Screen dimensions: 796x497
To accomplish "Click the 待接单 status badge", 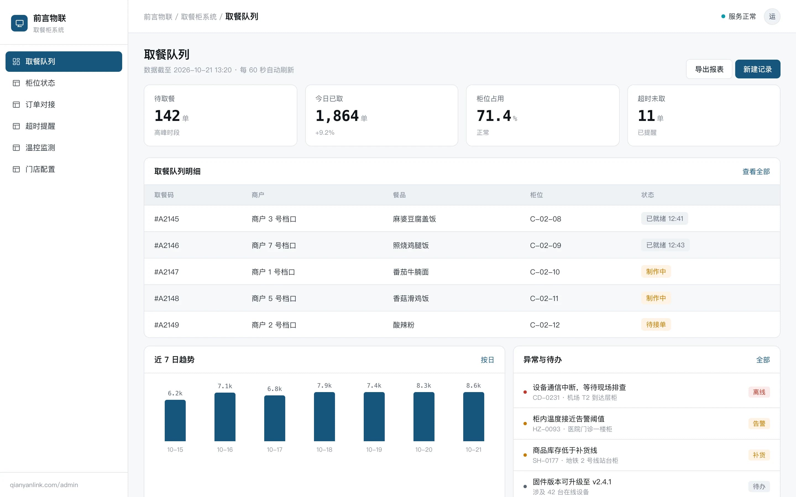I will [x=656, y=325].
